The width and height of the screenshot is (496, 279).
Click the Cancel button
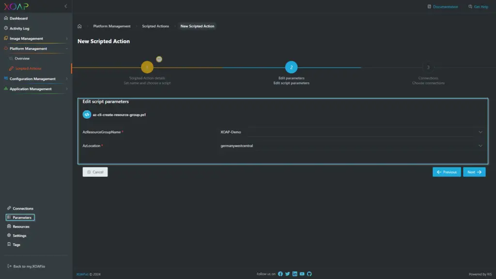pos(95,172)
